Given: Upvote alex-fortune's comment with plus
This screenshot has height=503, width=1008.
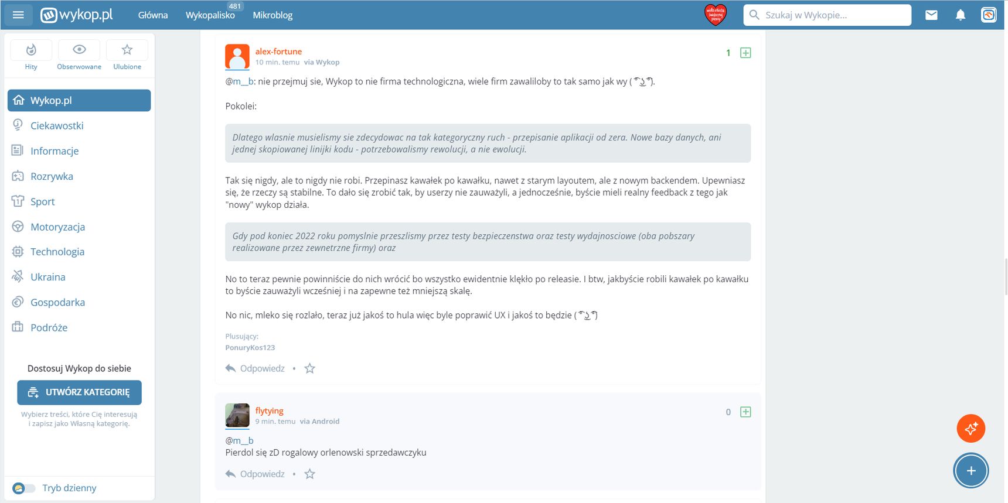Looking at the screenshot, I should pyautogui.click(x=745, y=53).
